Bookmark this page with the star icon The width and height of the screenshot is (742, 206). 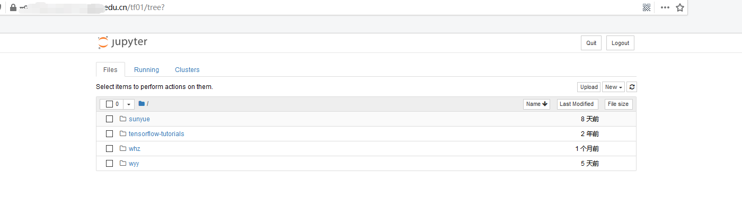[680, 7]
